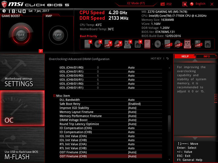Select ODT Finetune (CHA) row
The image size is (218, 163).
pyautogui.click(x=111, y=152)
